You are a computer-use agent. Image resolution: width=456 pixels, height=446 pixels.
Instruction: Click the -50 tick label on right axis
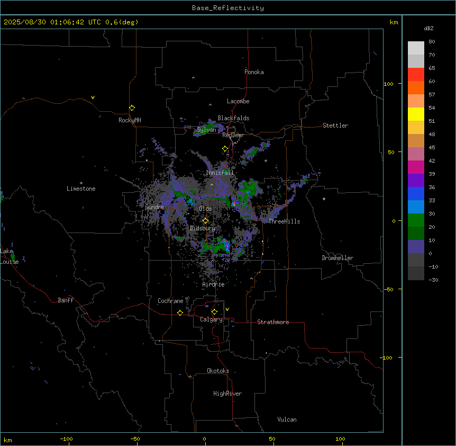[x=389, y=289]
